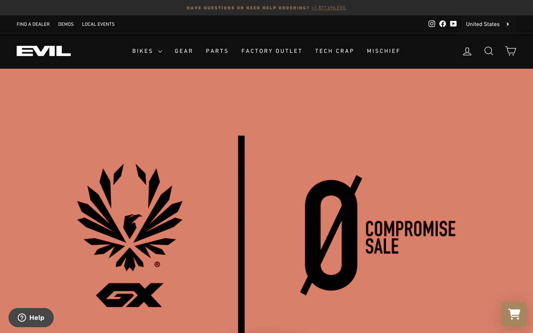The image size is (533, 333).
Task: Click the floating tan cart button
Action: (x=514, y=314)
